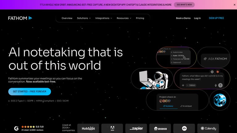Screen dimensions: 237x133
Task: Click the SOC 2 Type II text
Action: pyautogui.click(x=18, y=101)
